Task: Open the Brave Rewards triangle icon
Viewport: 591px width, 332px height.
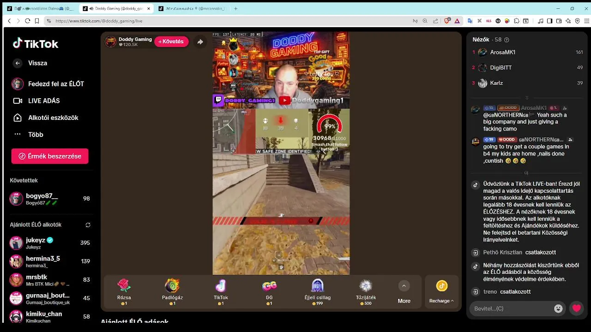Action: pyautogui.click(x=457, y=21)
